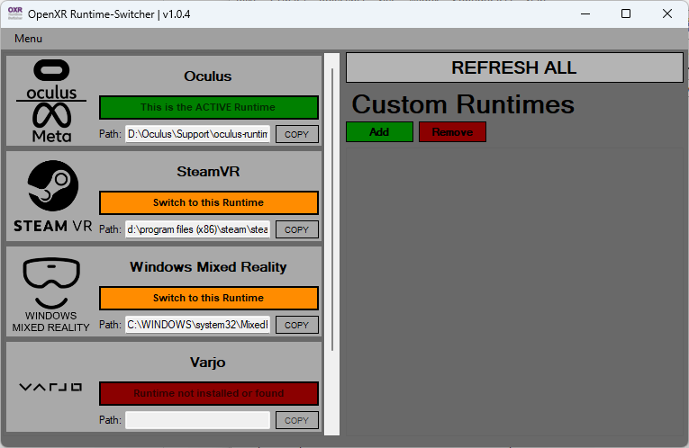Click the Custom Runtimes heading
The image size is (689, 448).
[x=463, y=104]
